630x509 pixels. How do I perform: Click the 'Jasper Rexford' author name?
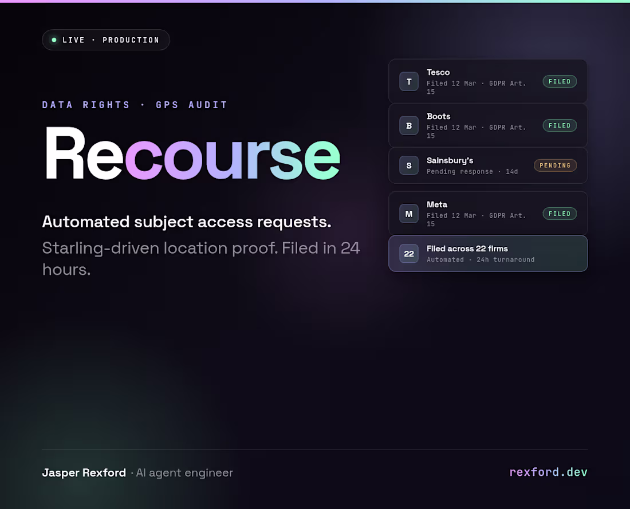[x=84, y=473]
